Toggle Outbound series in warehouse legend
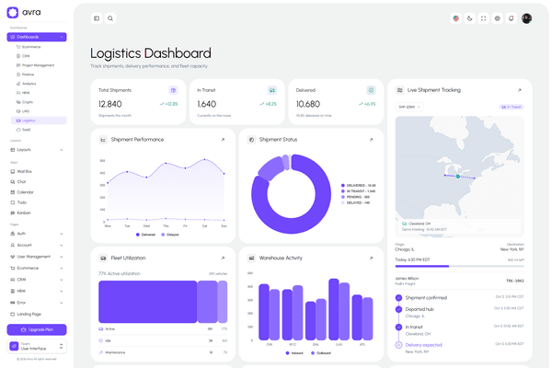This screenshot has height=368, width=552. (x=321, y=353)
